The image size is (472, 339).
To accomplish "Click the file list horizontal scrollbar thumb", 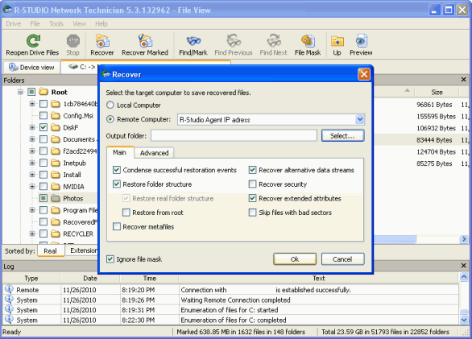I will [x=395, y=239].
